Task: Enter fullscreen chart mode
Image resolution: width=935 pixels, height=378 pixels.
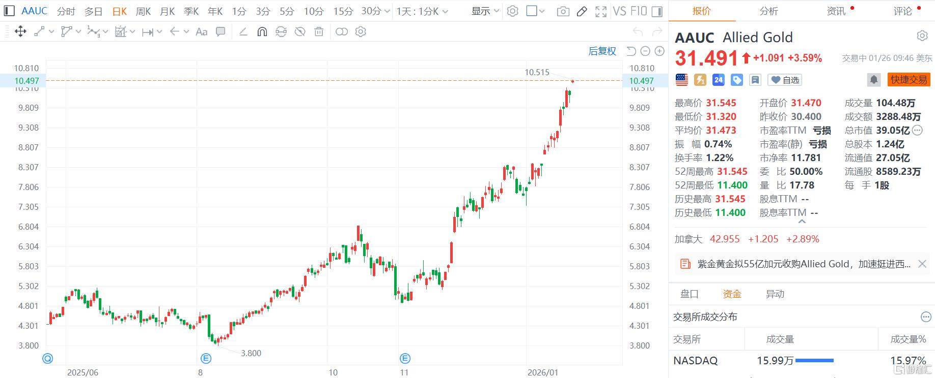Action: pos(601,11)
